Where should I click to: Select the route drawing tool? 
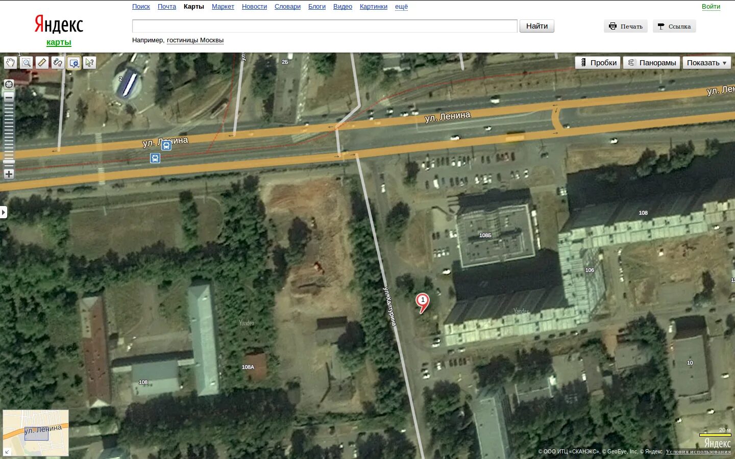[58, 63]
